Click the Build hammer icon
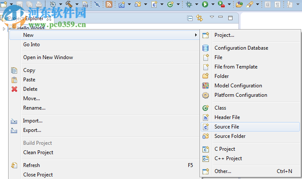The image size is (302, 179). point(69,4)
